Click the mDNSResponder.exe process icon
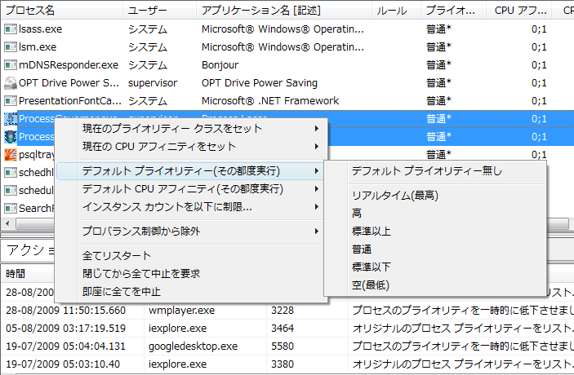Screen dimensions: 574x375 pos(11,65)
